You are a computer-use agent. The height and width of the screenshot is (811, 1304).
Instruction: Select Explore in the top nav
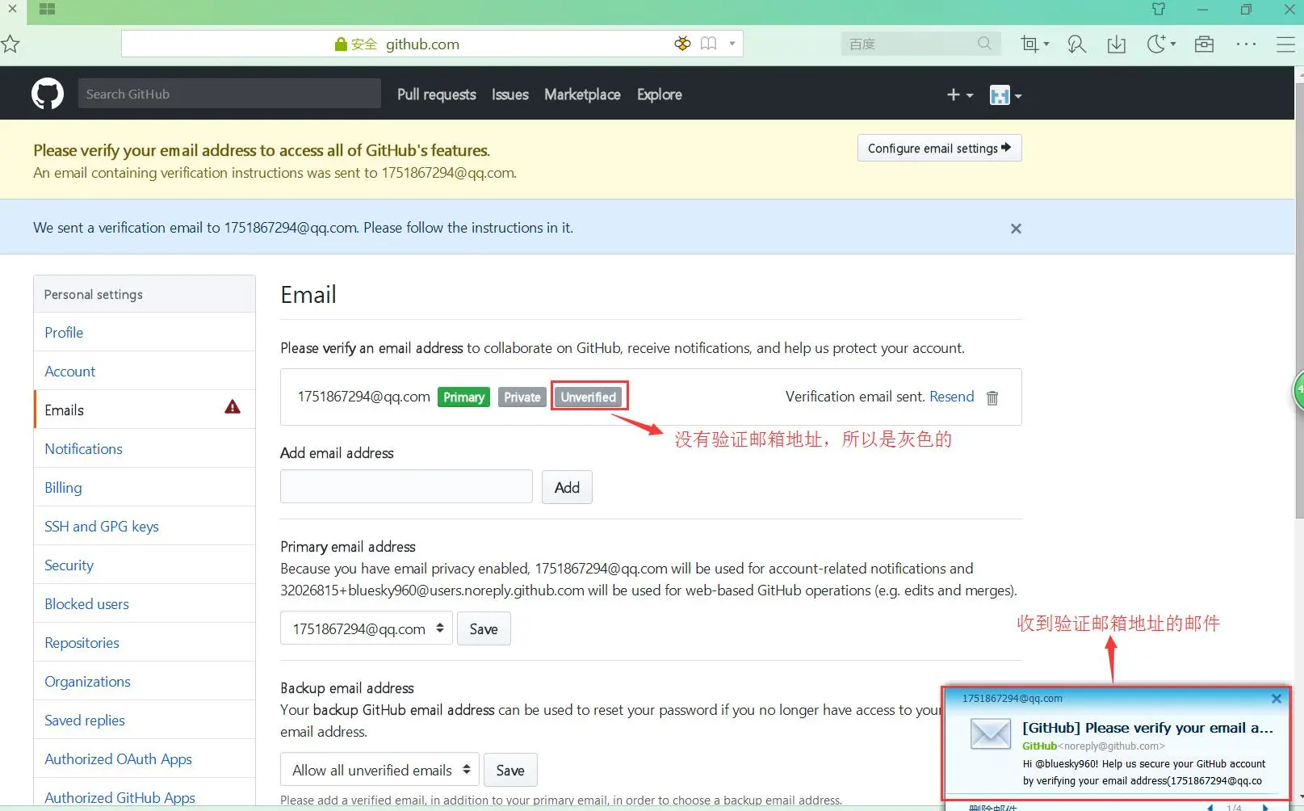(x=660, y=95)
